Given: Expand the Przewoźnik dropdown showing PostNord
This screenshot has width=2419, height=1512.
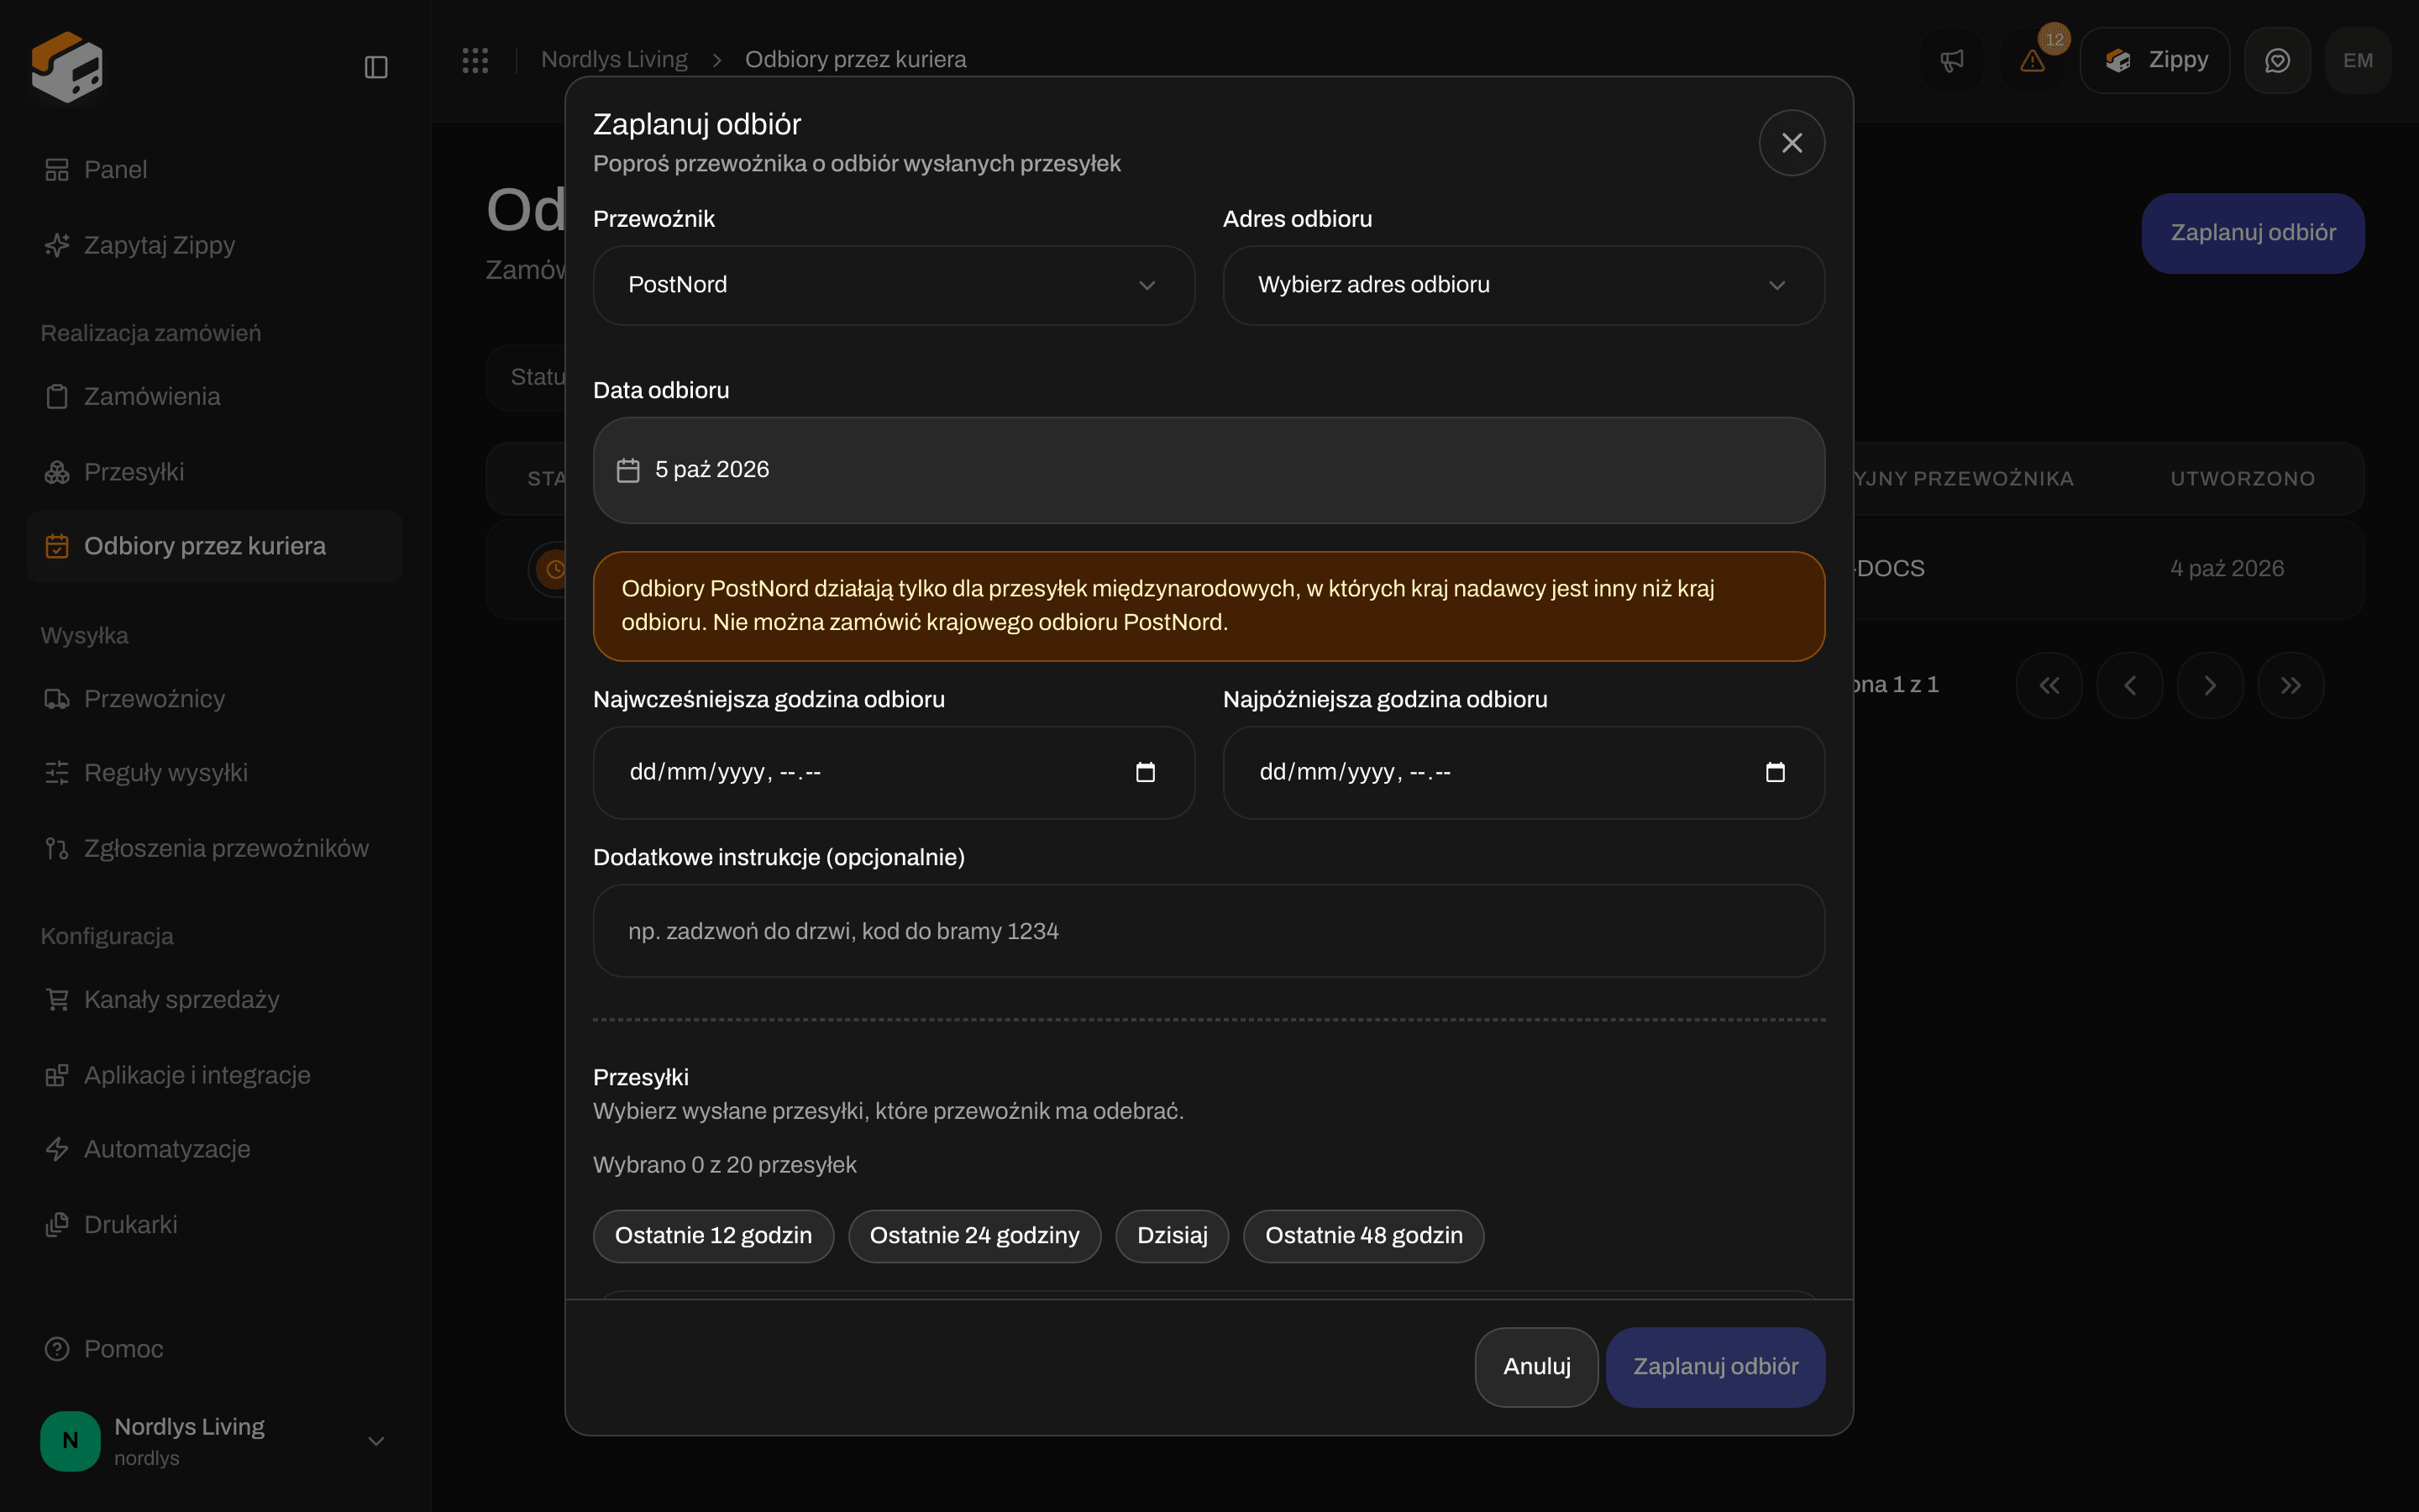Looking at the screenshot, I should click(894, 285).
